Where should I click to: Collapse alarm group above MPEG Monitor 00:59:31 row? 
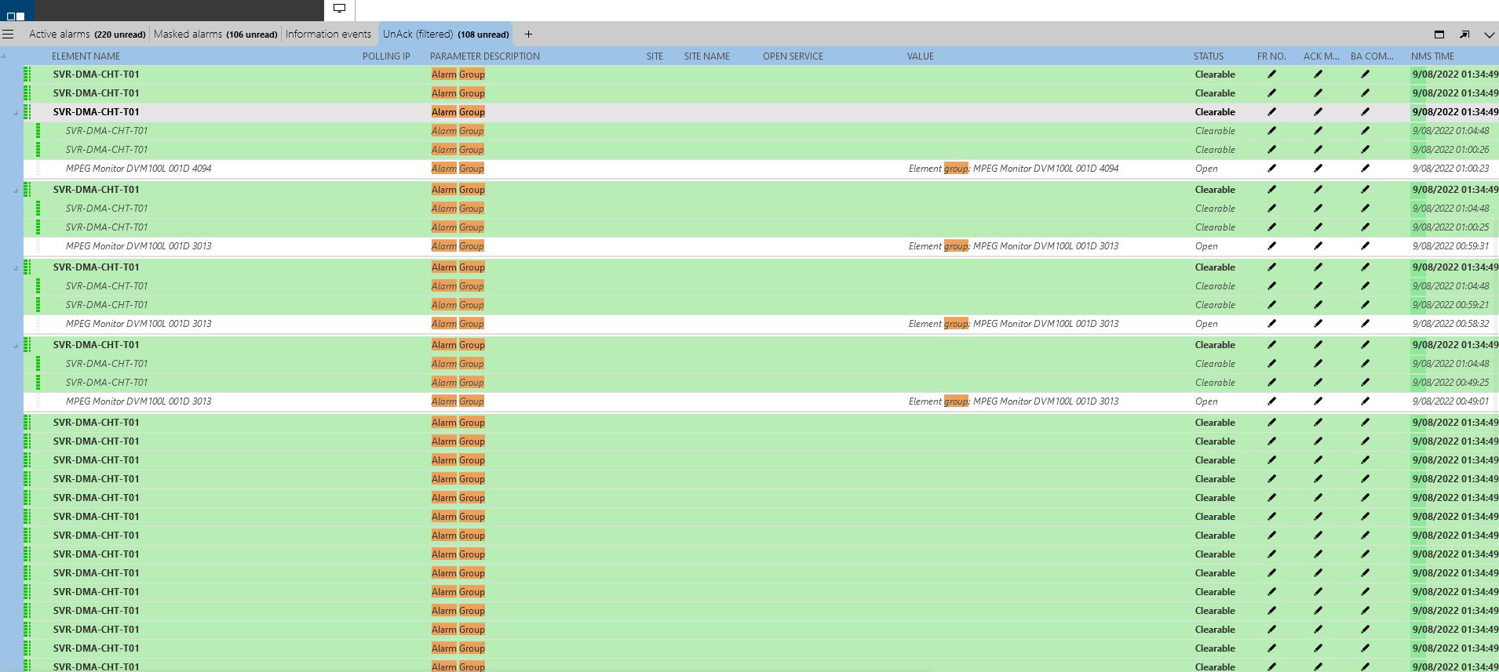16,191
